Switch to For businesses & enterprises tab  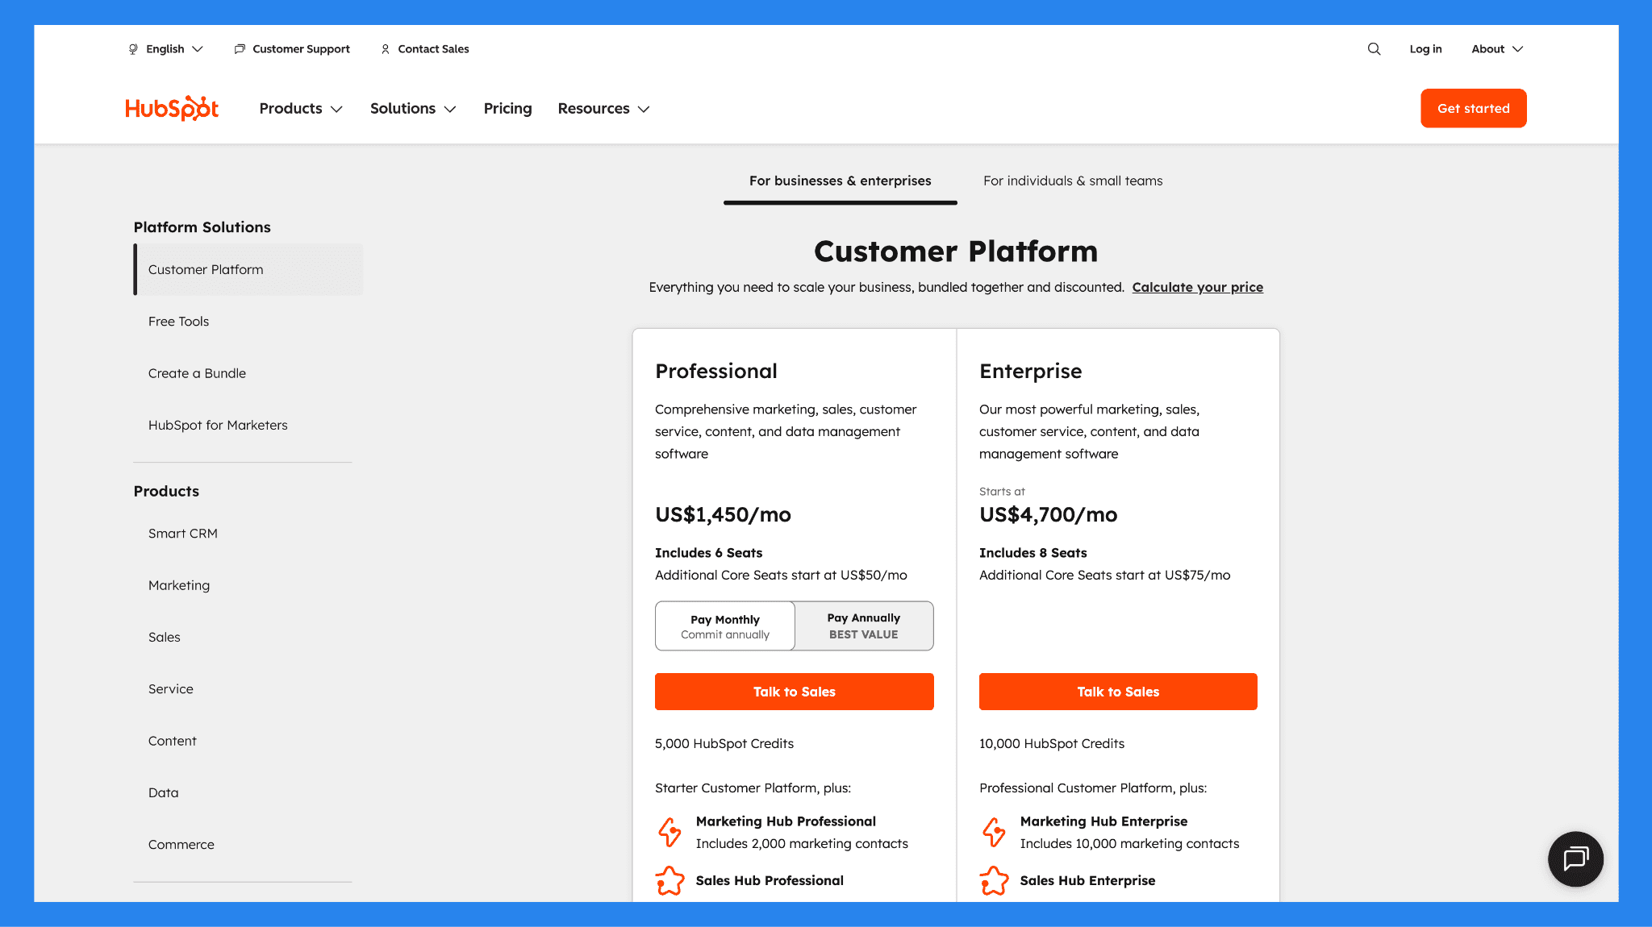pos(840,181)
